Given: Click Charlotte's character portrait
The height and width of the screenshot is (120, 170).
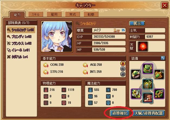Looking at the screenshot, I should [x=57, y=37].
